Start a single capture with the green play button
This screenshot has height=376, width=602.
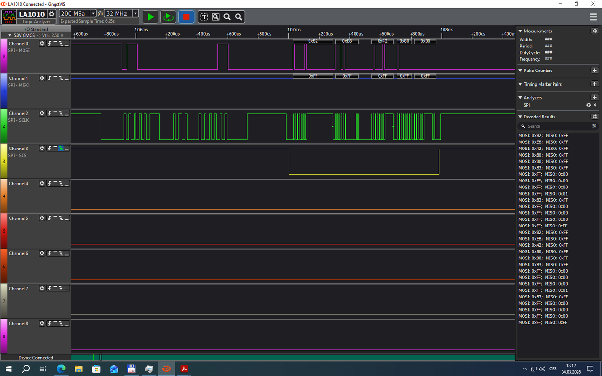point(150,17)
